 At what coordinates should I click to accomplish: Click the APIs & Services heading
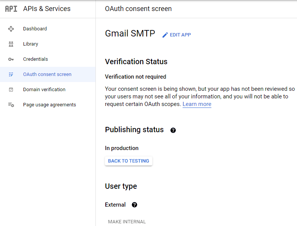pos(47,9)
